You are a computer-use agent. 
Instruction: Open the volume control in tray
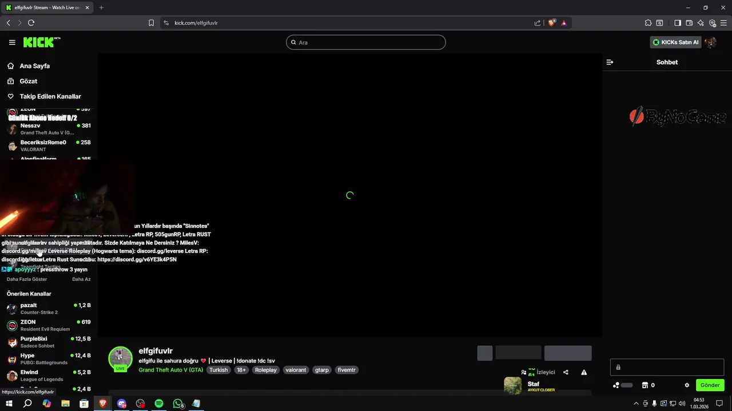click(681, 404)
